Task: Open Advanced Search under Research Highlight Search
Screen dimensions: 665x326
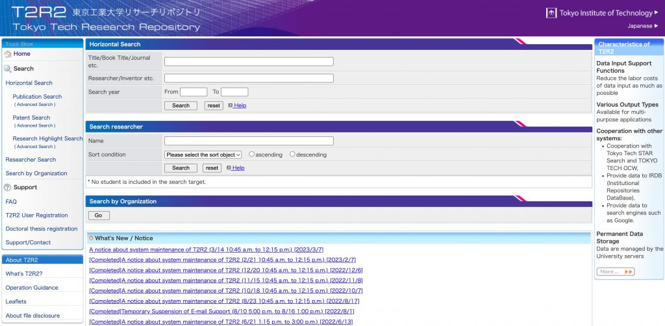Action: pyautogui.click(x=34, y=147)
